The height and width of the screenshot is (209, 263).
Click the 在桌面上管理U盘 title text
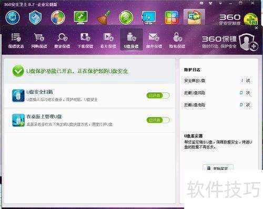click(44, 117)
